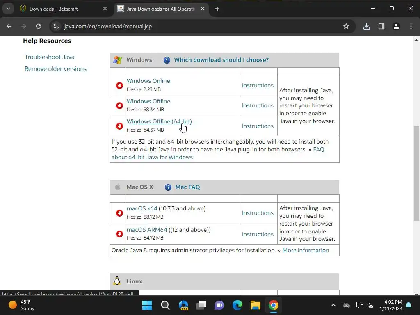The width and height of the screenshot is (420, 315).
Task: Bookmark this page with the star icon
Action: click(346, 26)
